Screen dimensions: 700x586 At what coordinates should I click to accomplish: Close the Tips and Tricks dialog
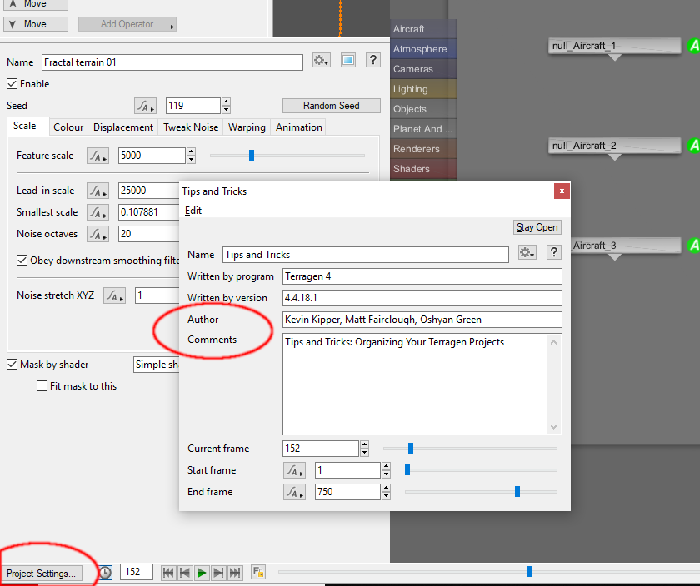pos(562,191)
